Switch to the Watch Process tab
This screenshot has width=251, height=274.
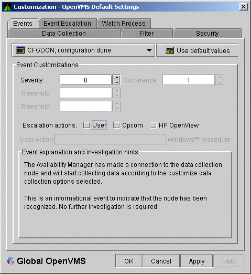[124, 24]
